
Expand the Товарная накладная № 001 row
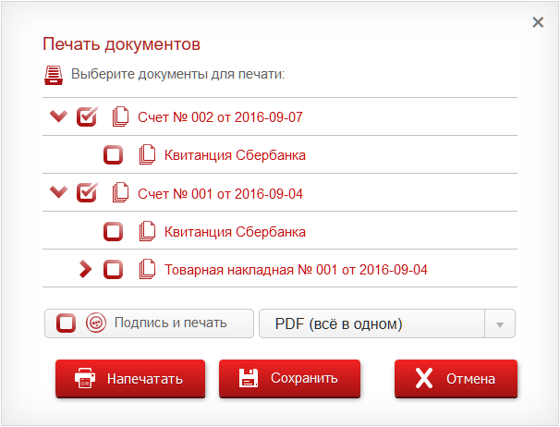pos(85,269)
